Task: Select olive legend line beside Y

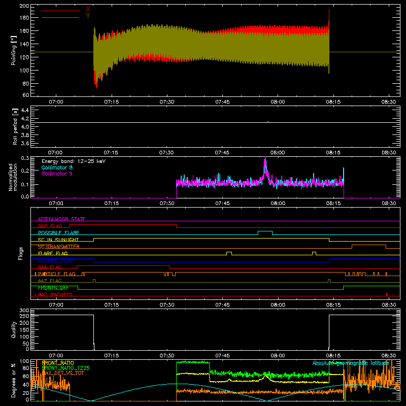Action: click(x=60, y=17)
